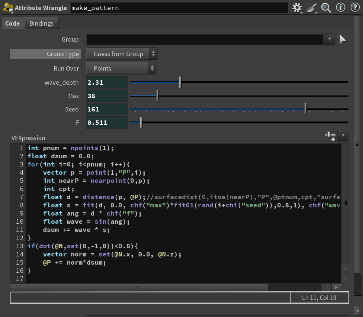Image resolution: width=363 pixels, height=317 pixels.
Task: Open the help question mark icon
Action: pos(354,8)
